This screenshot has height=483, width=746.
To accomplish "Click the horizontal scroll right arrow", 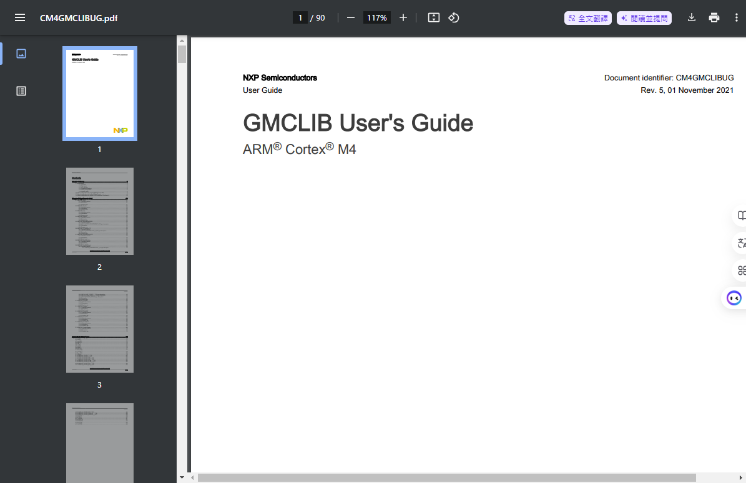I will 740,477.
